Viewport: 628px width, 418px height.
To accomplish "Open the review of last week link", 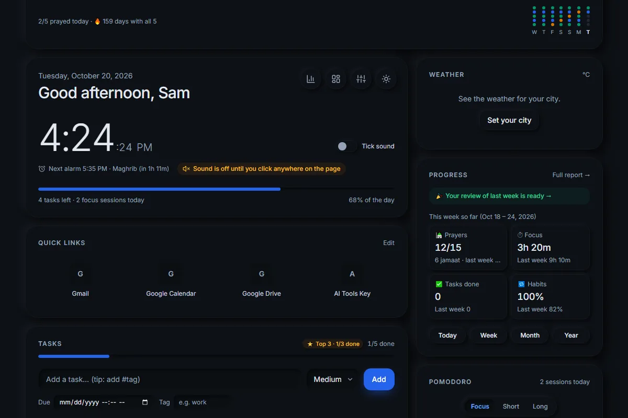I will [x=509, y=196].
